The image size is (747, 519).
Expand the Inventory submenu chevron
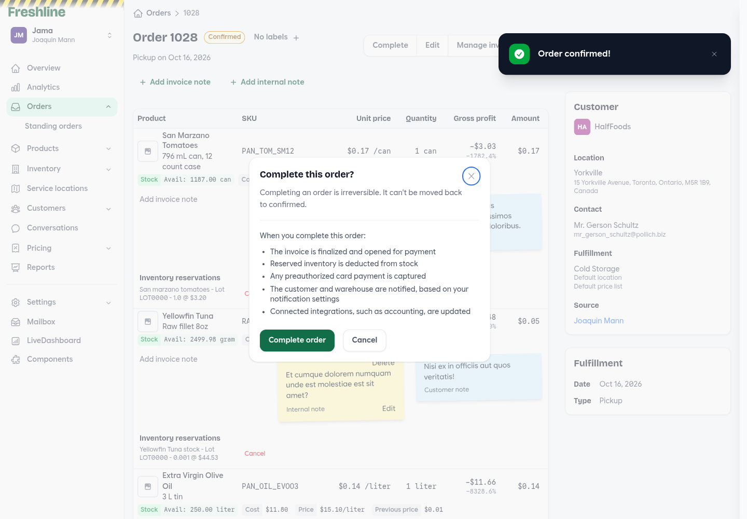[108, 169]
